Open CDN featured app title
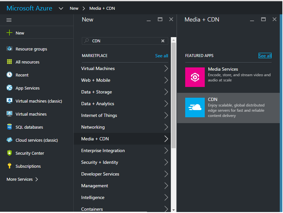283x213 pixels. (213, 99)
